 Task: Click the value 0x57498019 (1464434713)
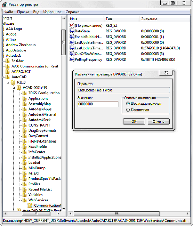click(160, 48)
